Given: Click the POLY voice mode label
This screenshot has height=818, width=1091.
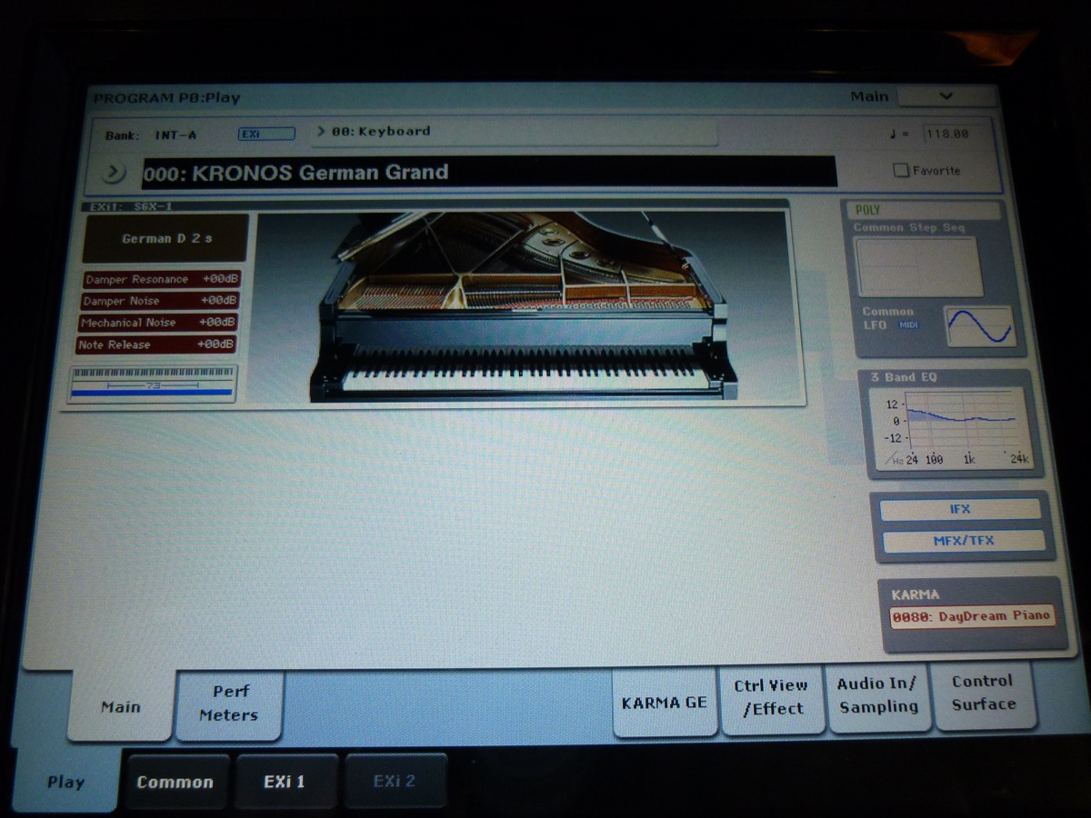Looking at the screenshot, I should tap(868, 210).
